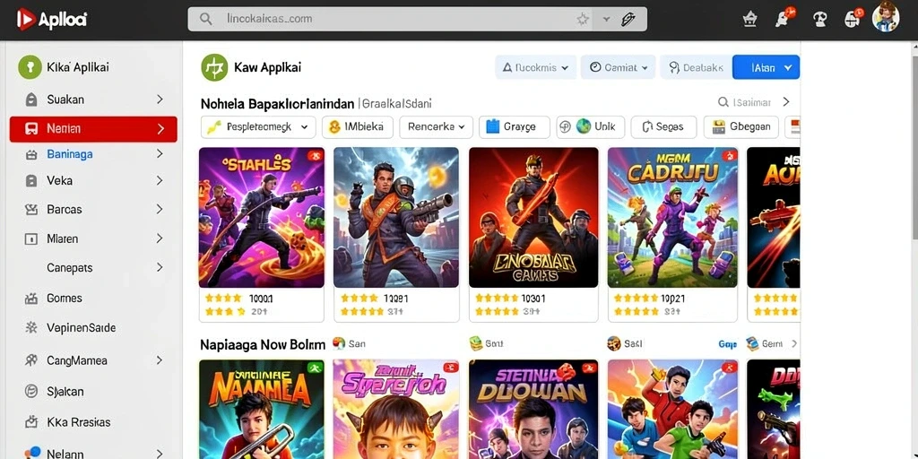Screen dimensions: 918x459
Task: Click the star bookmark icon in the address bar
Action: click(x=583, y=20)
